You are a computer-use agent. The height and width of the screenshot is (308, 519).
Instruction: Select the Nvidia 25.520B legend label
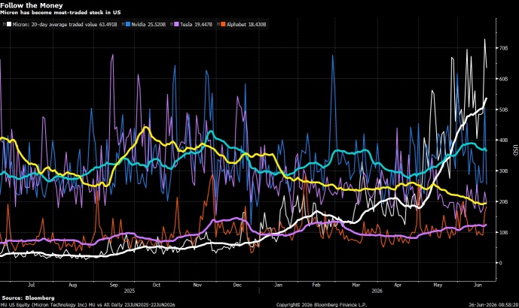[148, 25]
